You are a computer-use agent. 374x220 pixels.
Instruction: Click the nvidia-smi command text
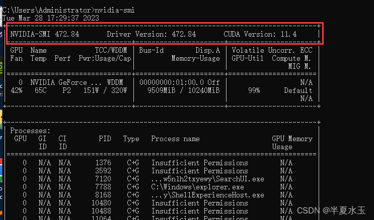tap(114, 10)
